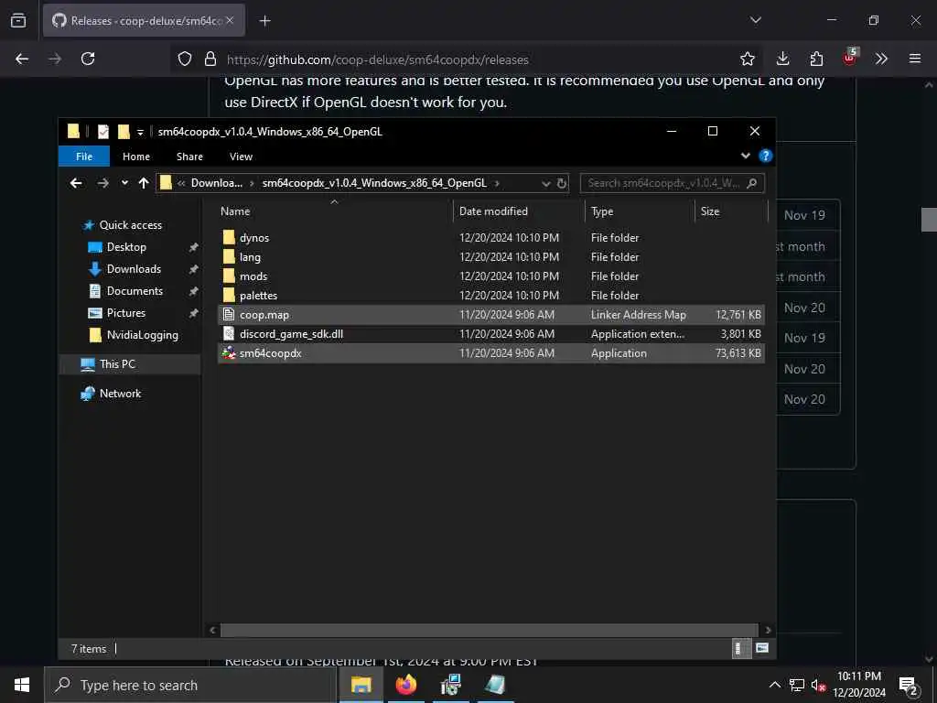Open the dynos folder icon
Image resolution: width=937 pixels, height=703 pixels.
coord(229,238)
